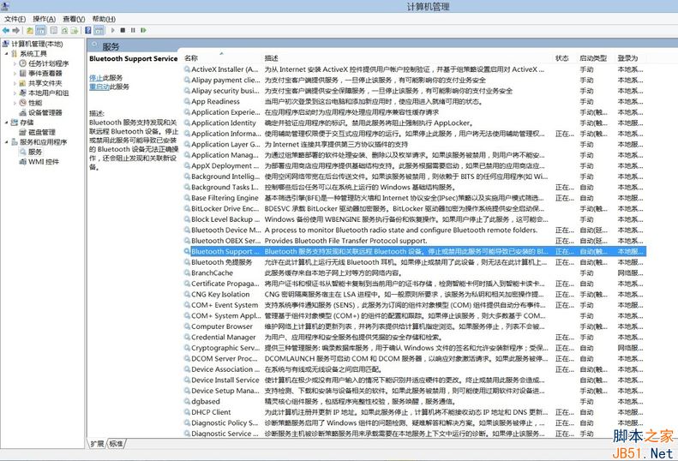Click the 共享文件夹 tree icon
The width and height of the screenshot is (678, 461).
(x=23, y=83)
